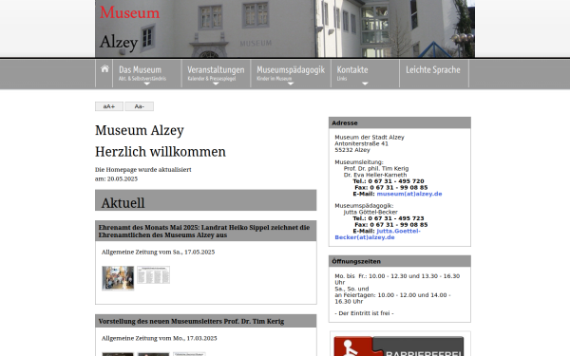Select the postal code line 55232 Alzey
Image resolution: width=570 pixels, height=356 pixels.
[x=352, y=150]
